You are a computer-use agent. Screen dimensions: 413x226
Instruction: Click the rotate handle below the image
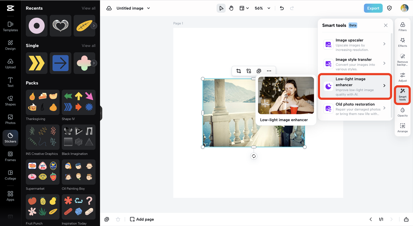(254, 156)
